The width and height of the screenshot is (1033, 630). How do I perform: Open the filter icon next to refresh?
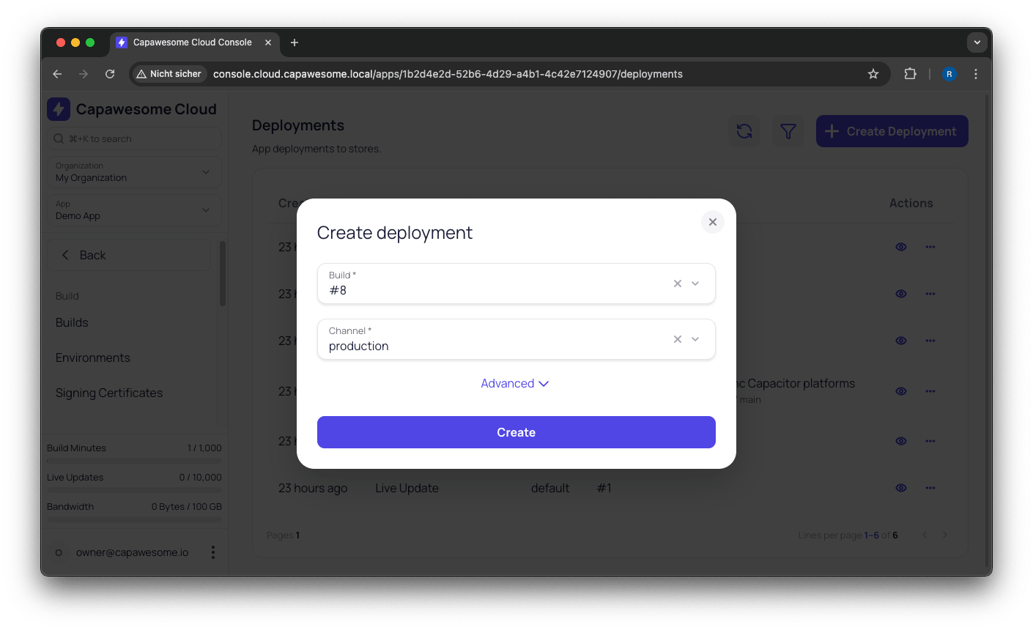(788, 131)
